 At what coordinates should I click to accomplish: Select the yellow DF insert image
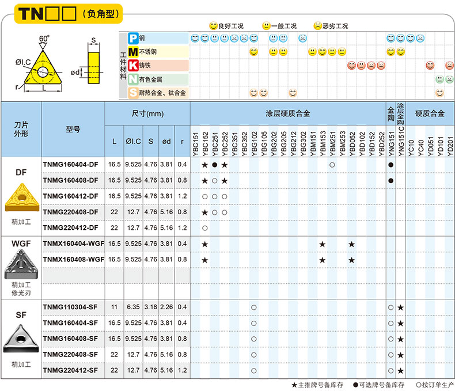click(x=22, y=198)
